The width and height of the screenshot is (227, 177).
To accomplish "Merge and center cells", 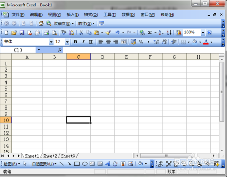I will pos(123,42).
